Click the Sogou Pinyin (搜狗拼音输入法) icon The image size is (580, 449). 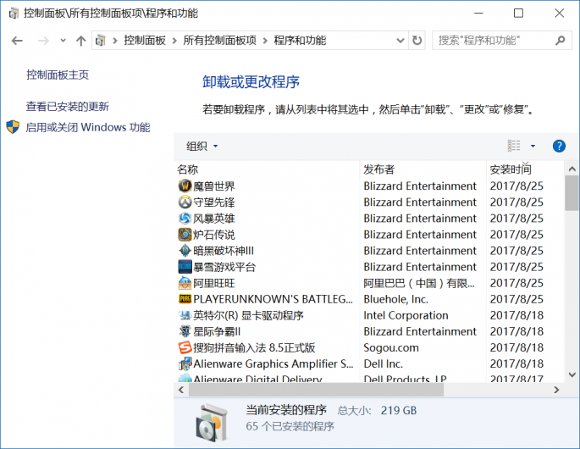coord(185,347)
